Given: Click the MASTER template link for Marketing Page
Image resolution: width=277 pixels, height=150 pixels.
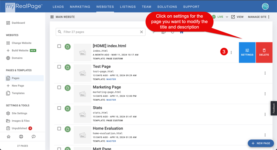Looking at the screenshot, I should pyautogui.click(x=111, y=100).
